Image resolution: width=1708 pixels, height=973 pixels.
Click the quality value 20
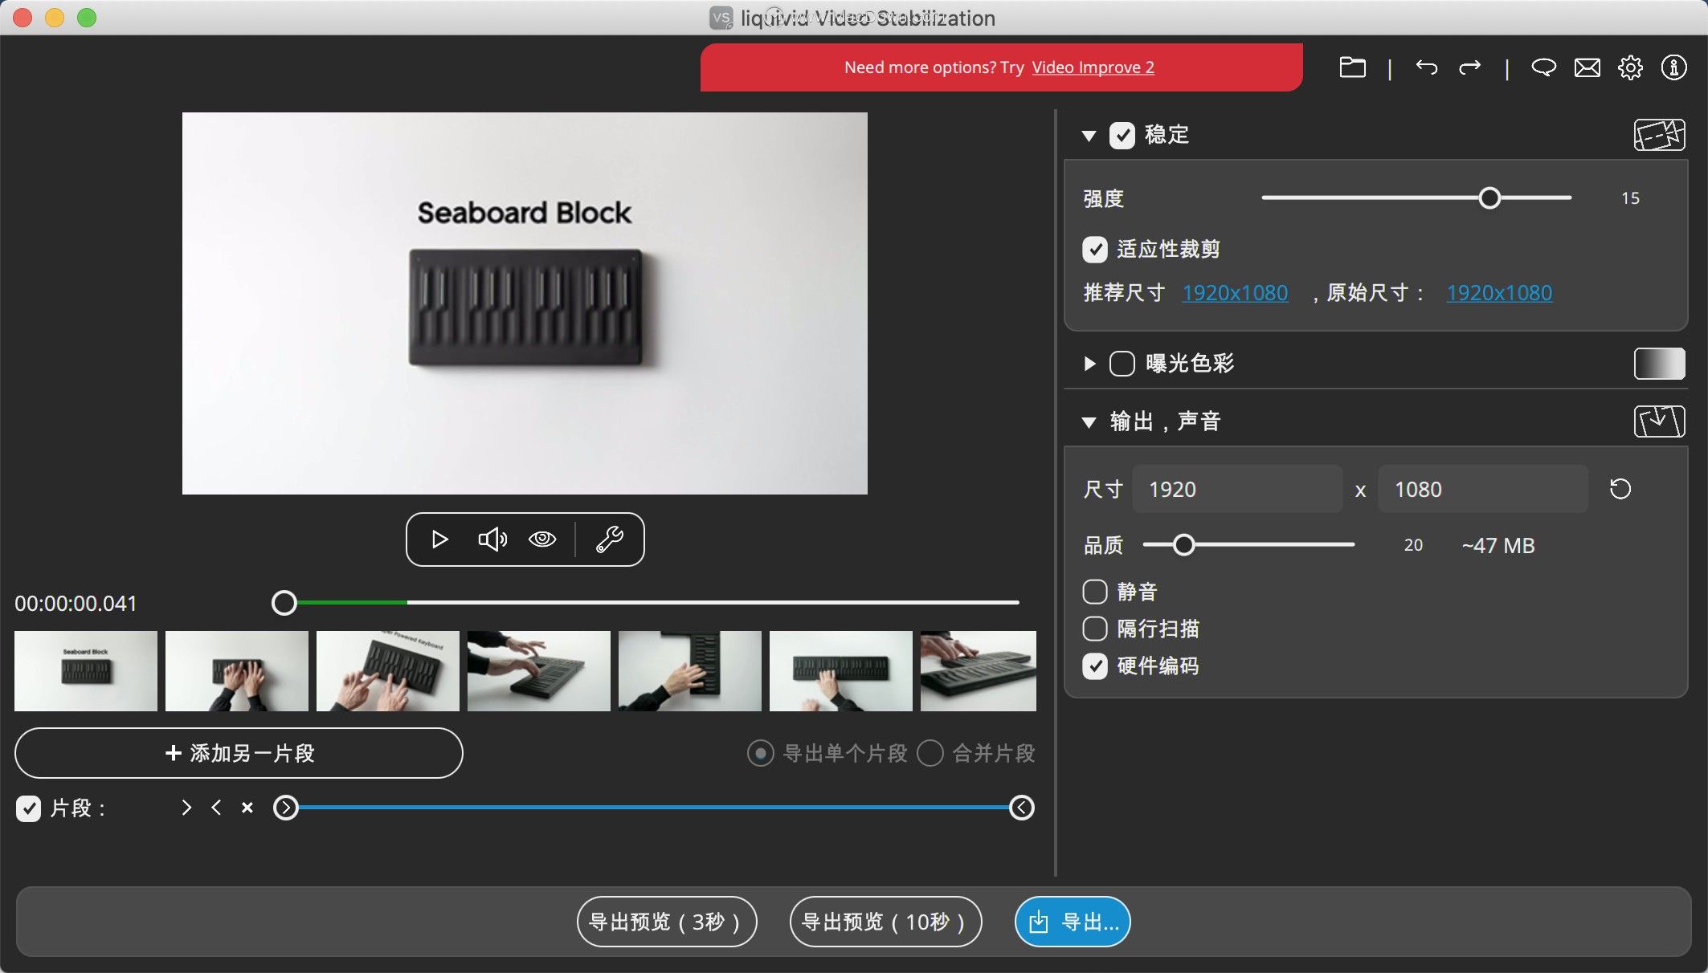click(x=1413, y=545)
